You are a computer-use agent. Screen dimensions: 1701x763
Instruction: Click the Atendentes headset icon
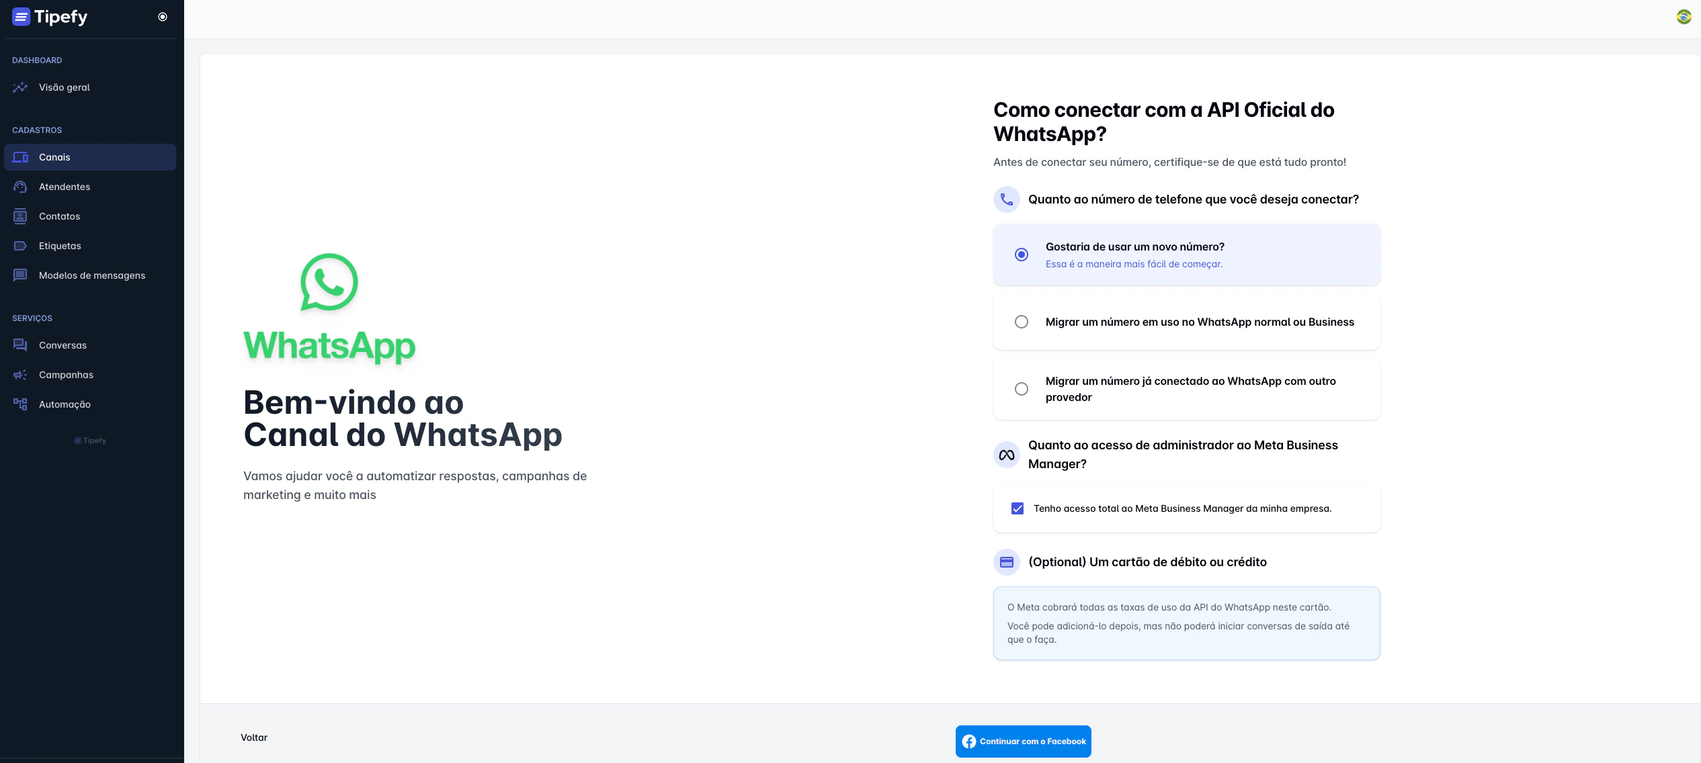tap(20, 187)
